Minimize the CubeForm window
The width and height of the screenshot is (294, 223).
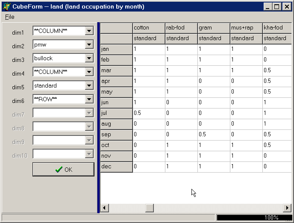(268, 7)
